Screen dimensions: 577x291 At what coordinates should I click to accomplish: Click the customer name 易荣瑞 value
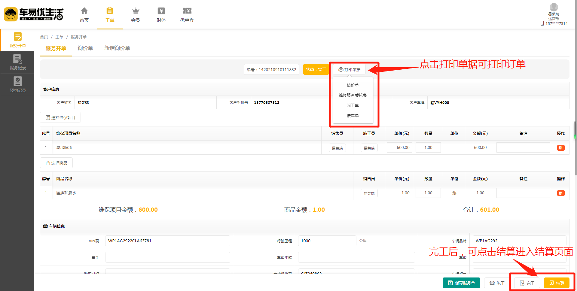pyautogui.click(x=83, y=103)
